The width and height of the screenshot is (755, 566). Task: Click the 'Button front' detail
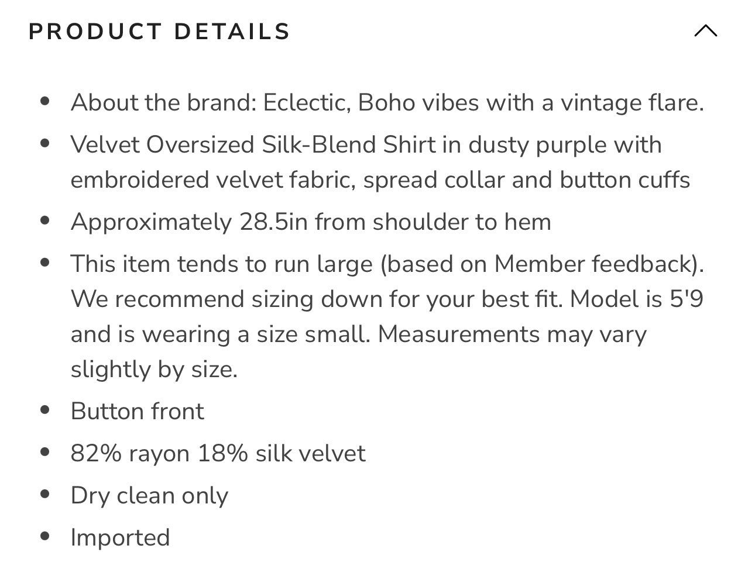(x=137, y=412)
